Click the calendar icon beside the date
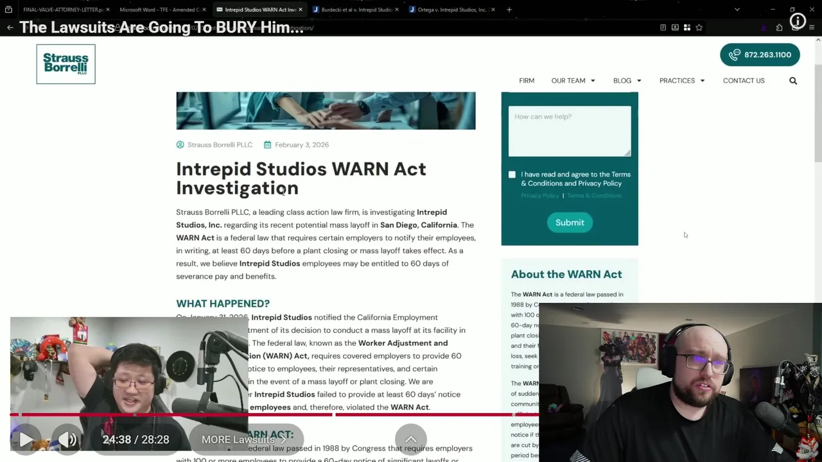This screenshot has width=822, height=462. [x=267, y=145]
